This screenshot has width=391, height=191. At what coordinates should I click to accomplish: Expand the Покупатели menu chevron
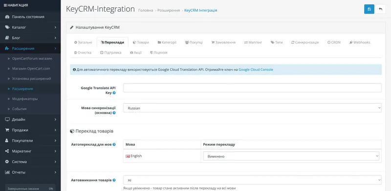(55, 140)
